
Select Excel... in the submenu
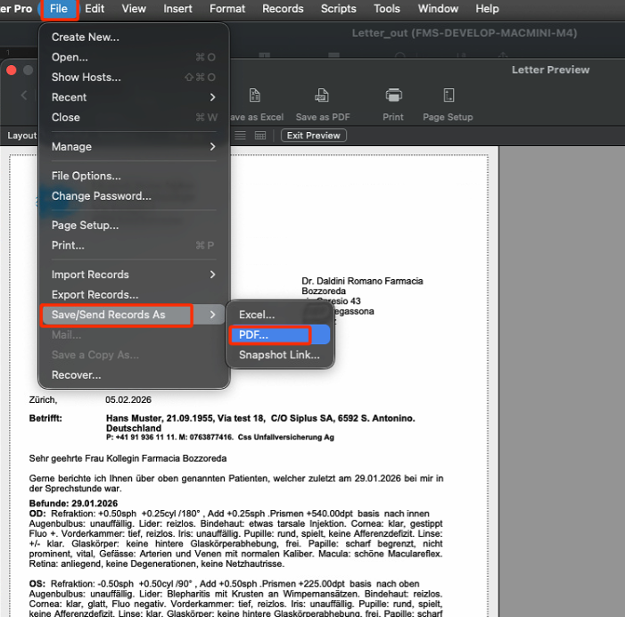coord(279,315)
